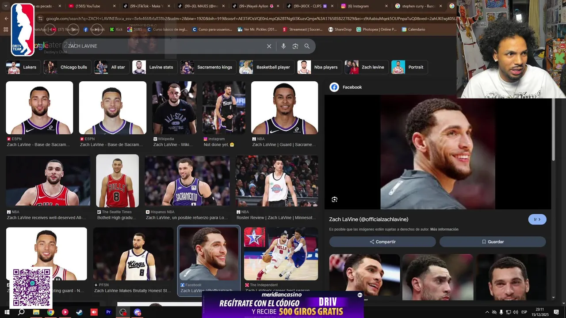
Task: Click the Facebook source logo in preview panel
Action: pos(334,87)
